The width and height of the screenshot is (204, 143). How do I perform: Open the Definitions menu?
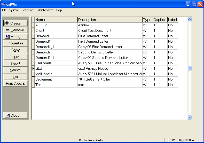click(x=28, y=10)
